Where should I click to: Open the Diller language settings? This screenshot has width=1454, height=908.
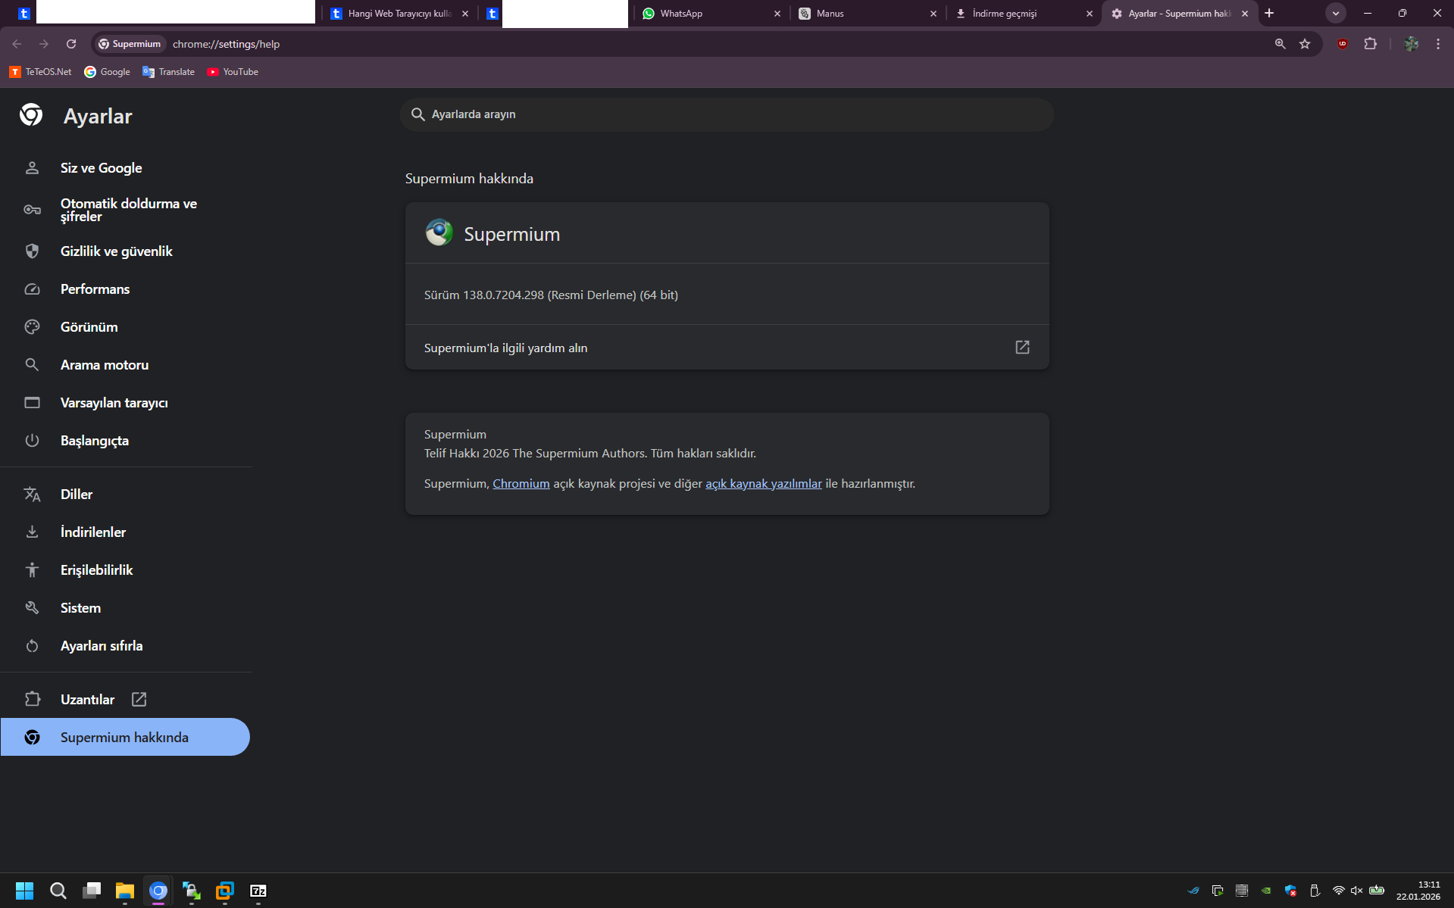(125, 495)
